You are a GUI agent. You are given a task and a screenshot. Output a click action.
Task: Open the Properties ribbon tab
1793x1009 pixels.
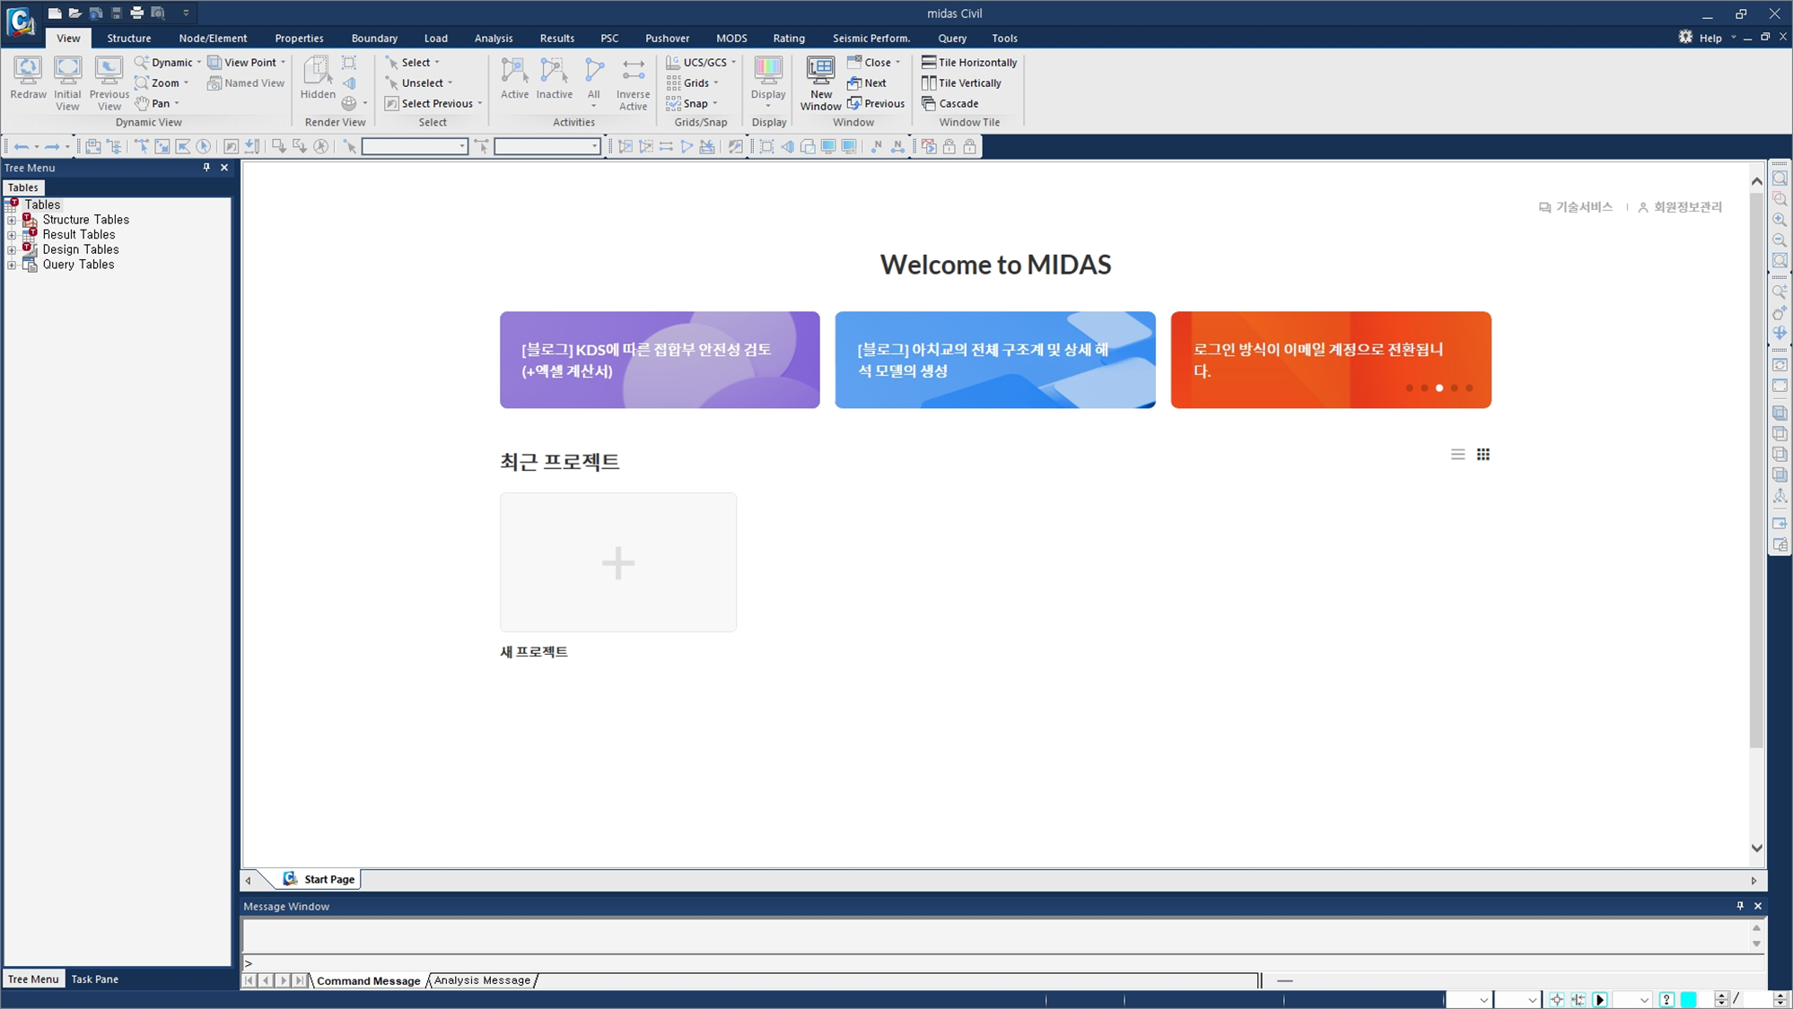point(299,38)
